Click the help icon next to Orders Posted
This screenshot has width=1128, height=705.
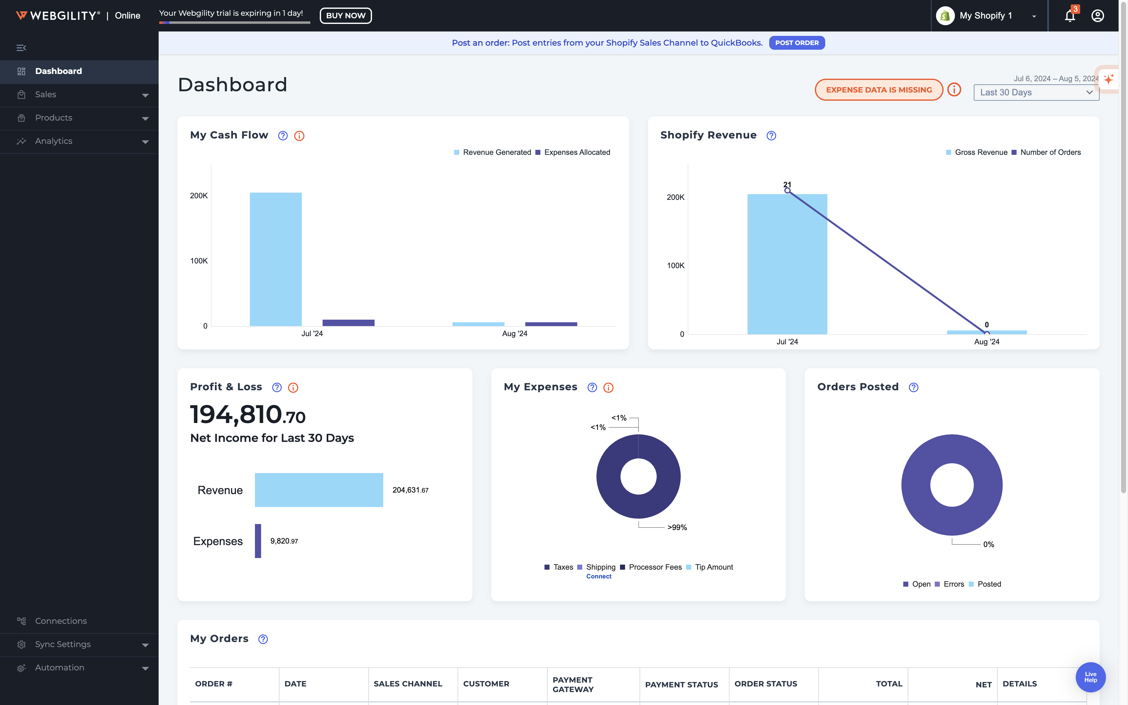914,387
